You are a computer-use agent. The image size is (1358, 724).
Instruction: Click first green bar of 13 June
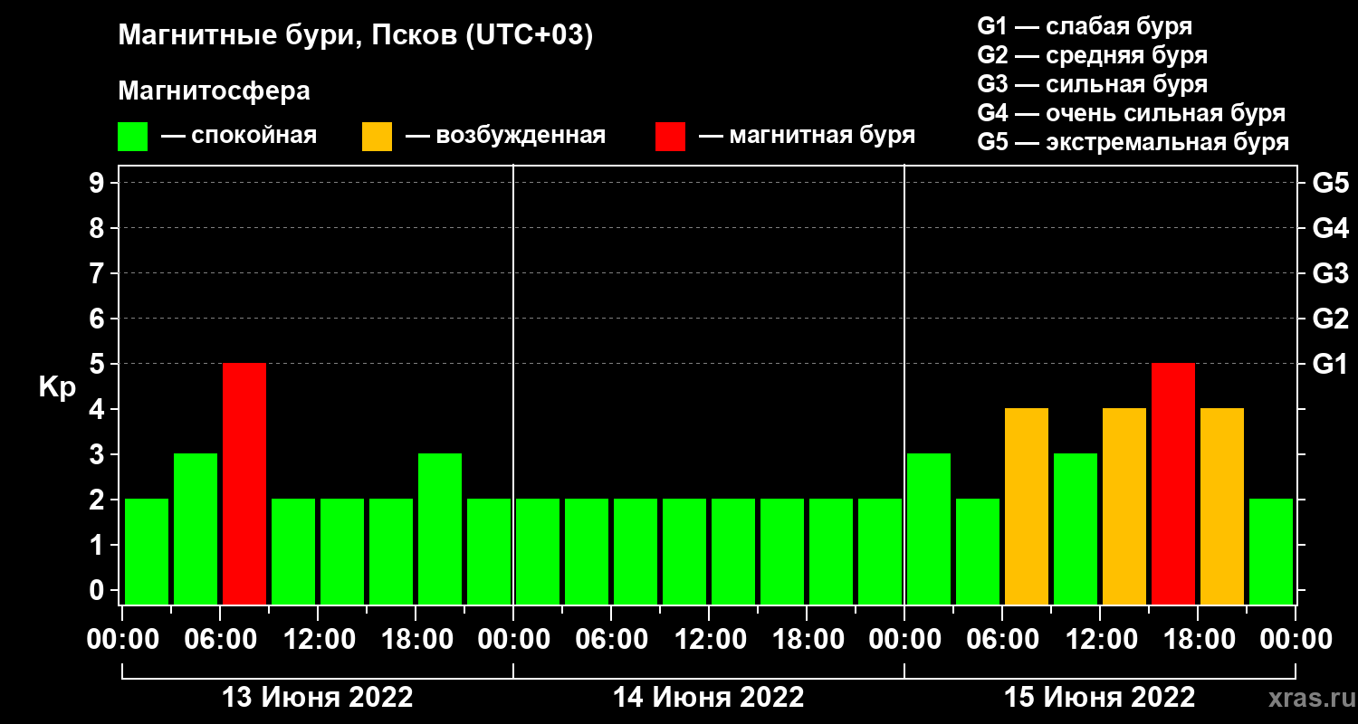147,551
